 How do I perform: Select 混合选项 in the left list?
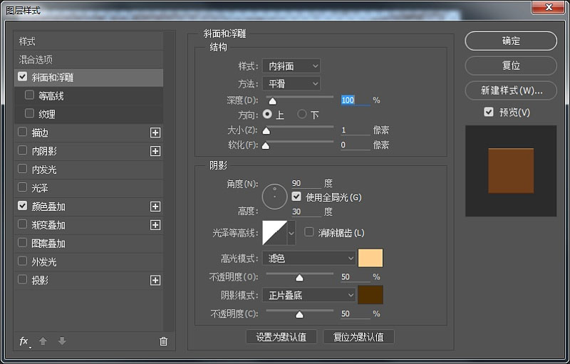coord(88,59)
